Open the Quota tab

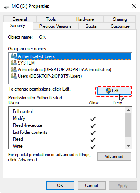click(91, 26)
